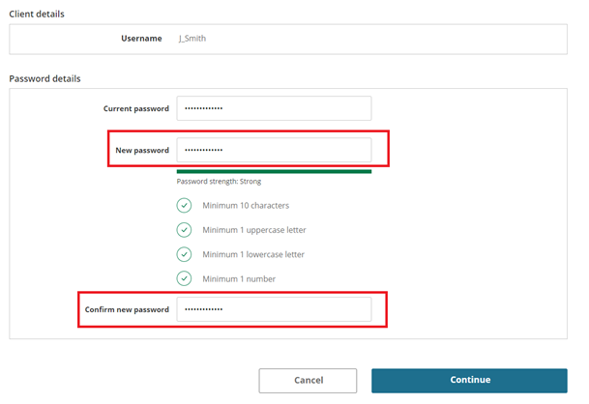Click the checkmark icon for Minimum 10 characters
Viewport: 589px width, 404px height.
pos(184,205)
